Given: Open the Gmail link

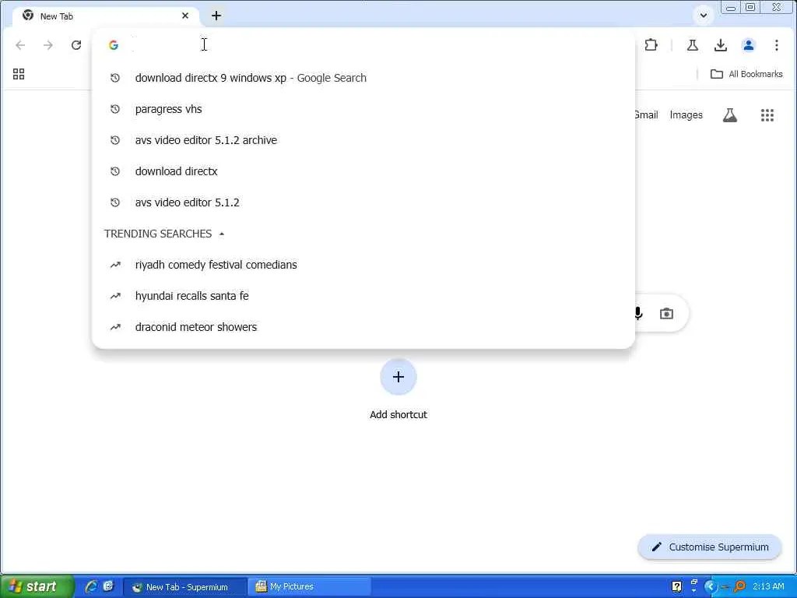Looking at the screenshot, I should point(645,115).
